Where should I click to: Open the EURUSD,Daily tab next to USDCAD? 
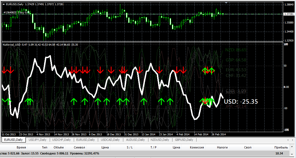click(85, 140)
